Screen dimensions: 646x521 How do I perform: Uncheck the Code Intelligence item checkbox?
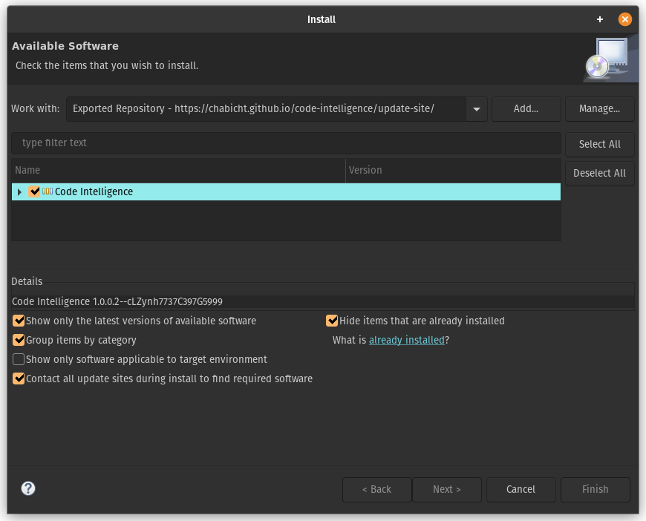pos(34,191)
